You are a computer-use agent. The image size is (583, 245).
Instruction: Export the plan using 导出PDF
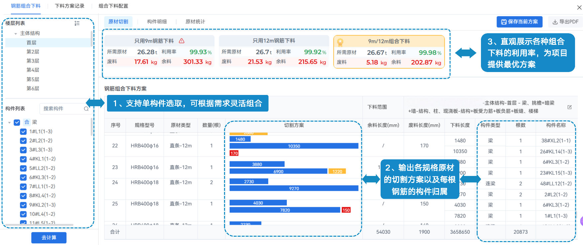pos(565,22)
